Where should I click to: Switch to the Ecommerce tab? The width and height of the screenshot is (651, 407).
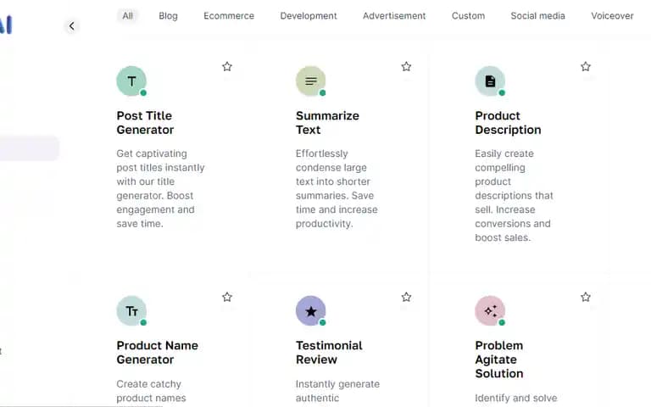click(x=229, y=16)
